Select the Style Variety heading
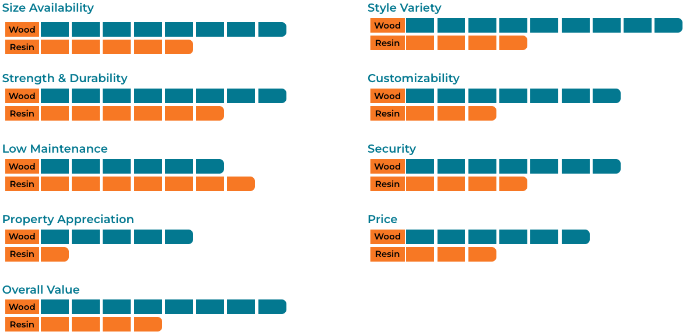 pyautogui.click(x=404, y=8)
